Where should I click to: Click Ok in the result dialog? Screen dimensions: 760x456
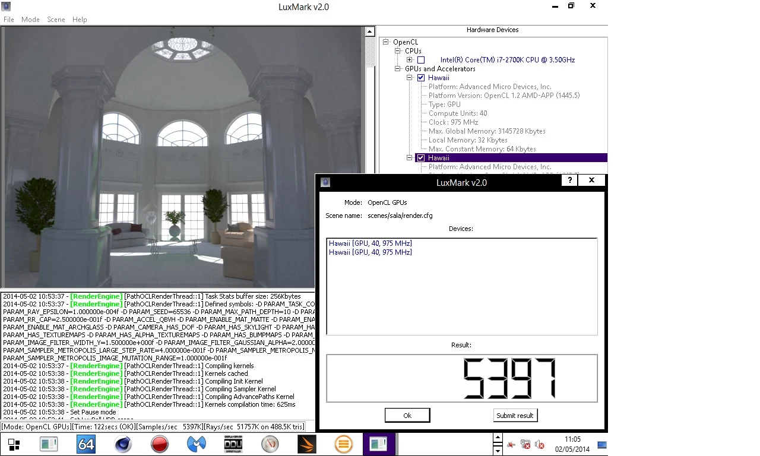(x=407, y=415)
